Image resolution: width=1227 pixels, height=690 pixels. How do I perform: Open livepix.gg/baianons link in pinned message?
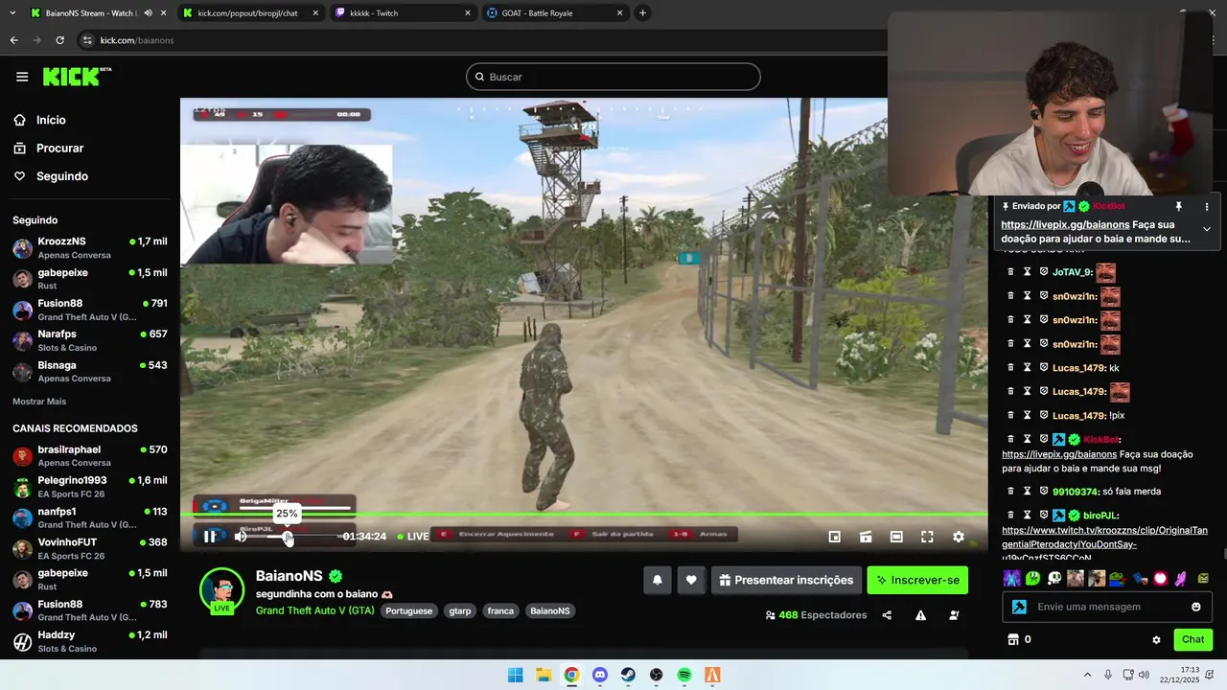(x=1065, y=225)
